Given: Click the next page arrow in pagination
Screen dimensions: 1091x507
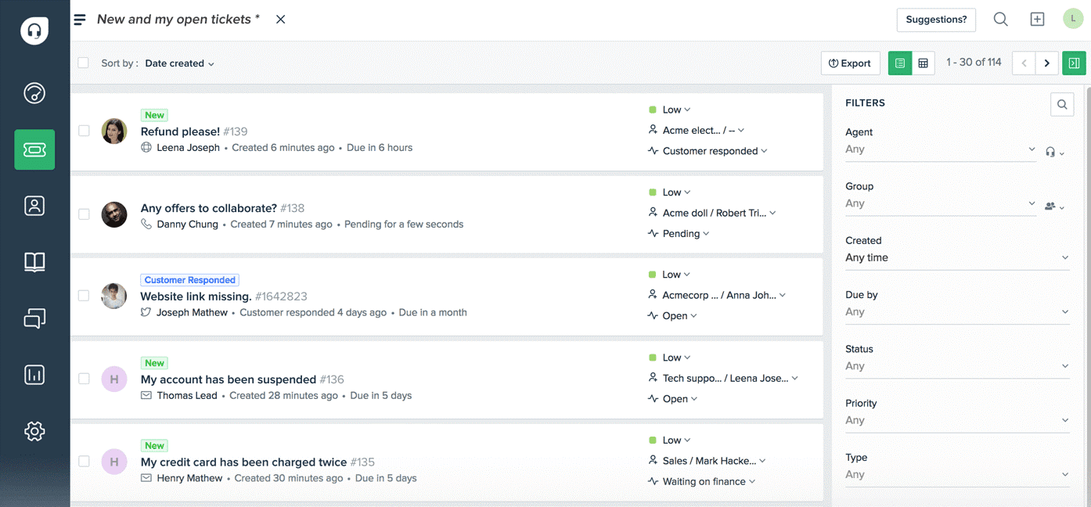Looking at the screenshot, I should pos(1047,63).
